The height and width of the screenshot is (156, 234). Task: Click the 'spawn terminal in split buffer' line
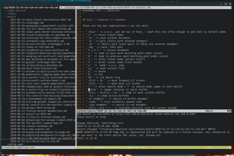115,90
